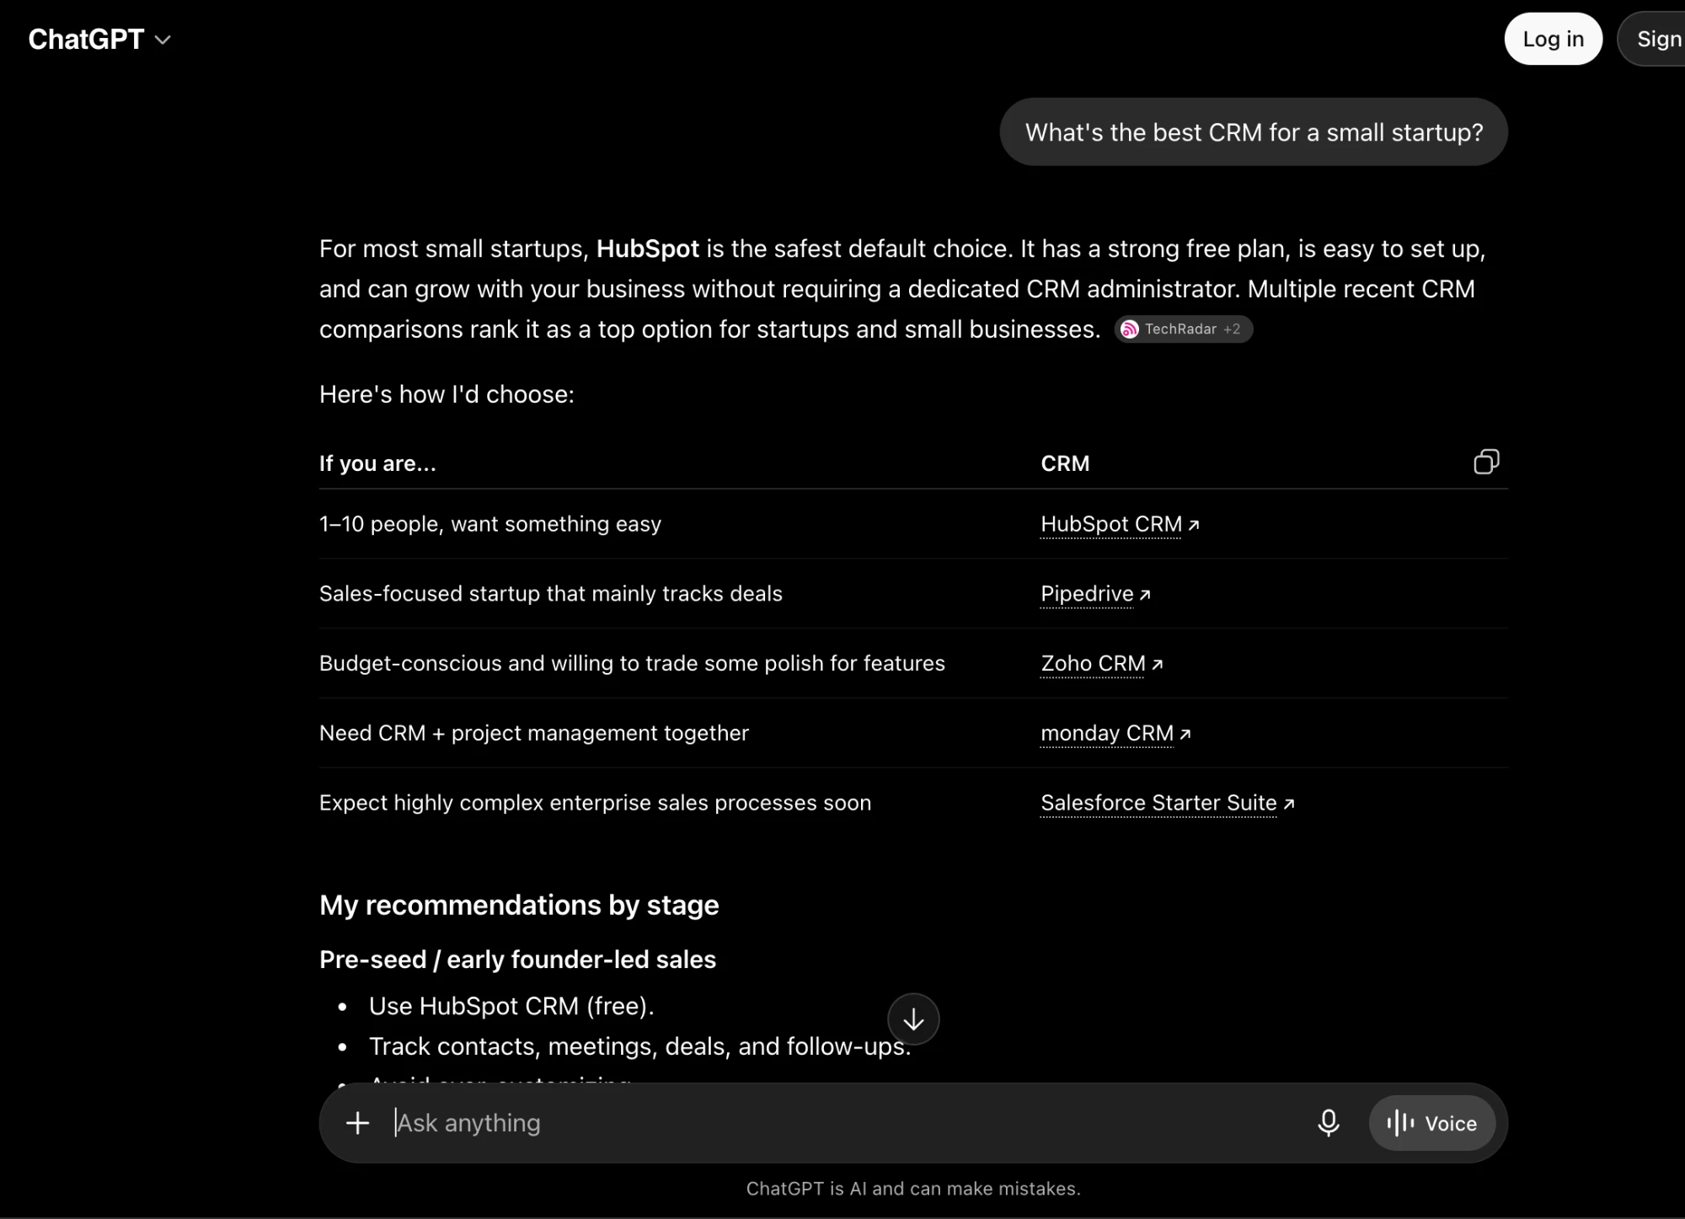Expand the ChatGPT model dropdown chevron
The image size is (1685, 1219).
(x=163, y=40)
